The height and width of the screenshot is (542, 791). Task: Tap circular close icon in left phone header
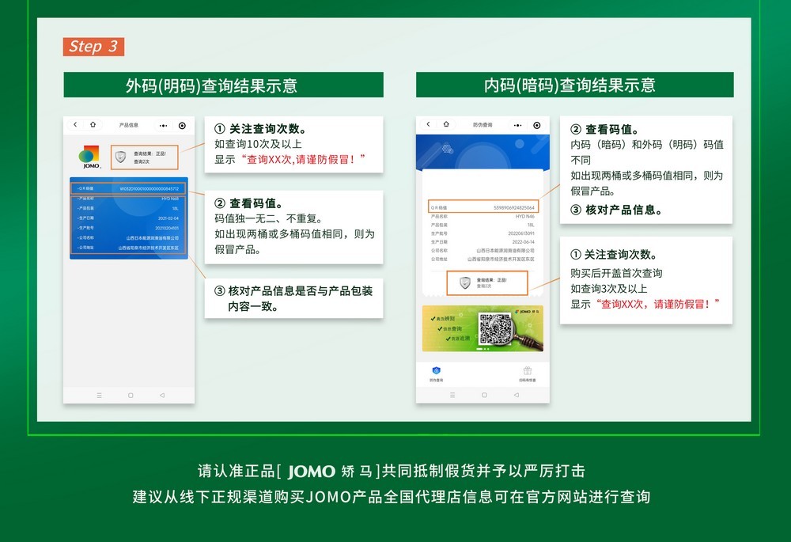[x=182, y=125]
